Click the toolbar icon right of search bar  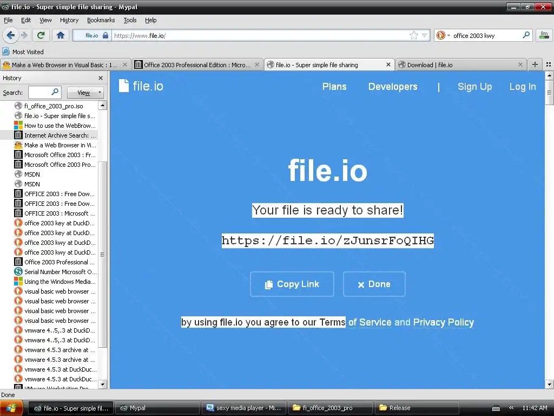pos(544,35)
